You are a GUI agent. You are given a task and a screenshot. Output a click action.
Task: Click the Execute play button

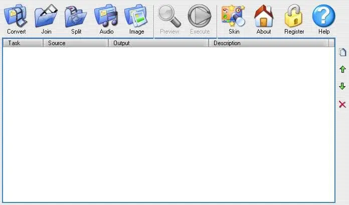point(200,19)
